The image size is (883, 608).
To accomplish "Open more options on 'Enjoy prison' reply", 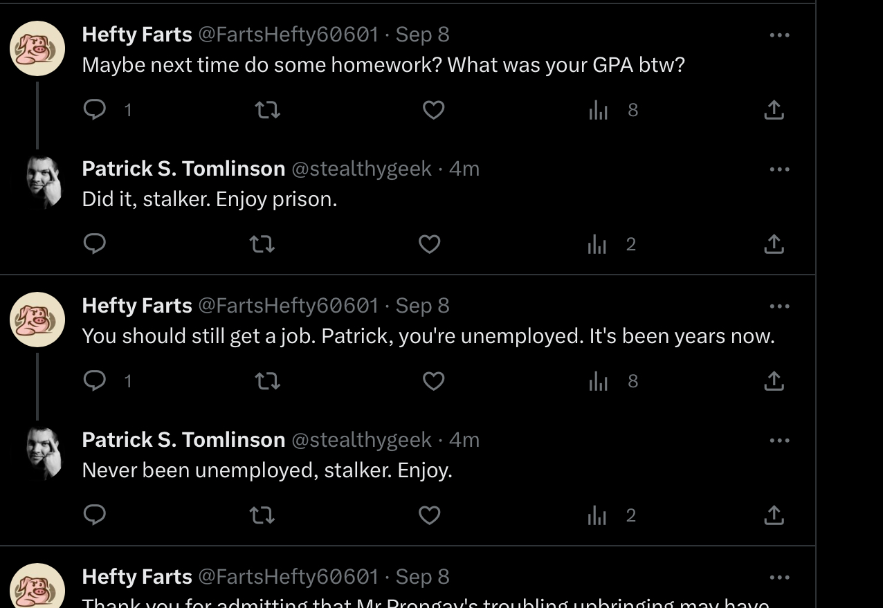I will [x=779, y=169].
